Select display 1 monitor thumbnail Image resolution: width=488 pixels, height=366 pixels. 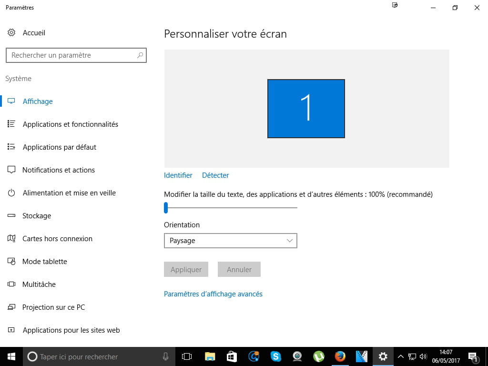(x=306, y=109)
